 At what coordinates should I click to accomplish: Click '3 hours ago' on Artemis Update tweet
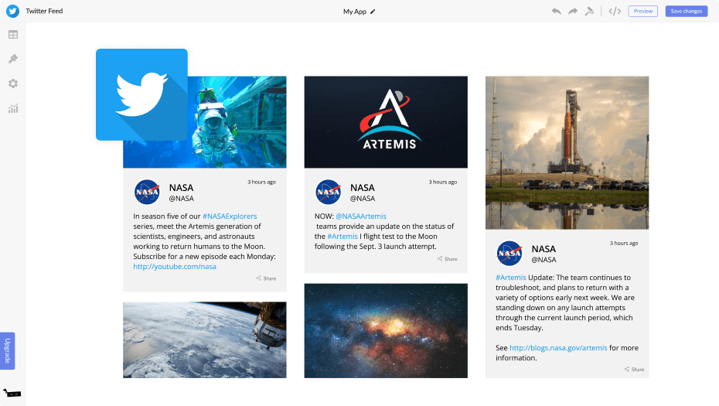624,243
